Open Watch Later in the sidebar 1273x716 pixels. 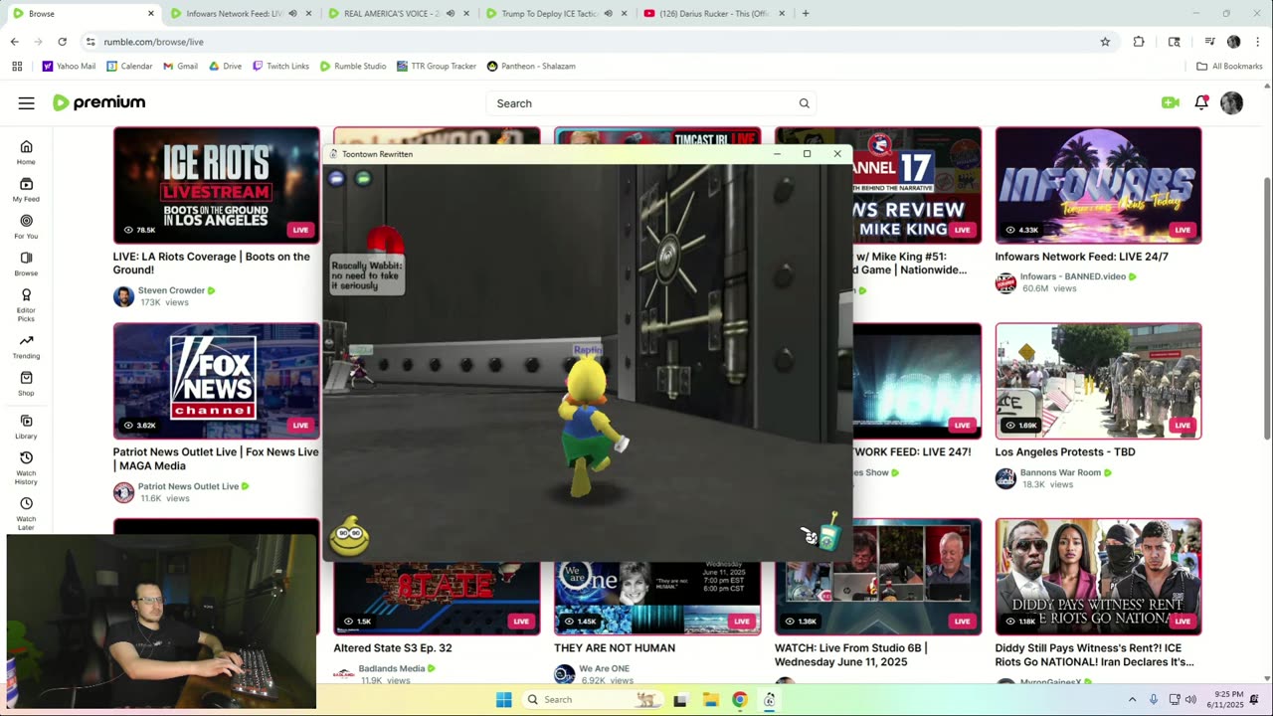[x=26, y=514]
